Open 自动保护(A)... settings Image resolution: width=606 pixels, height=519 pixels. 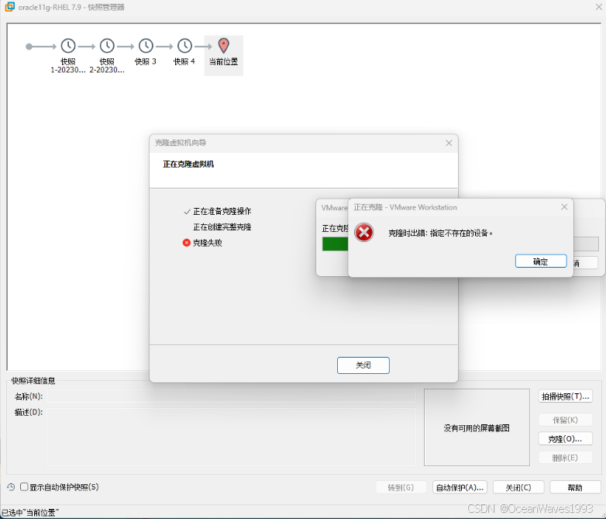pyautogui.click(x=460, y=487)
